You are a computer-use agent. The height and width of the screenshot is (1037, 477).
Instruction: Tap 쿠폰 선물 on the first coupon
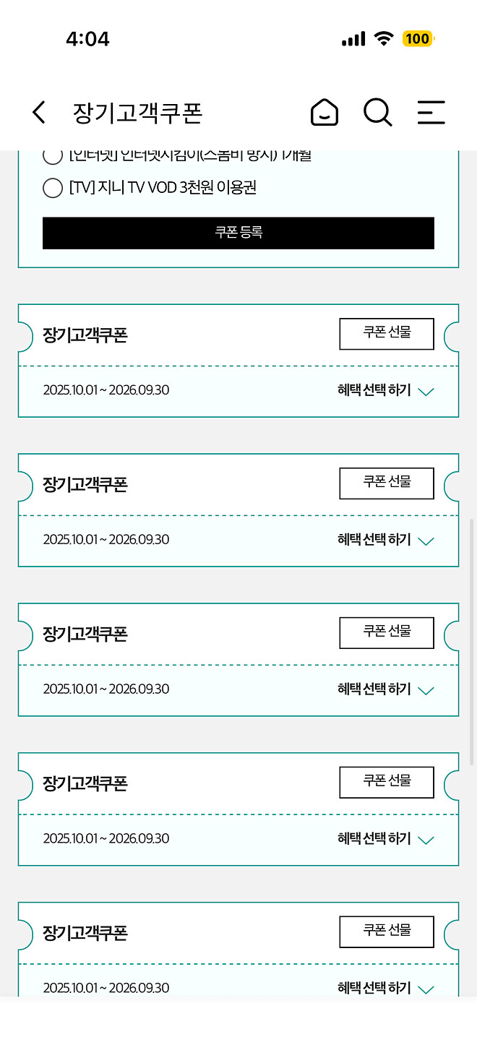[387, 334]
